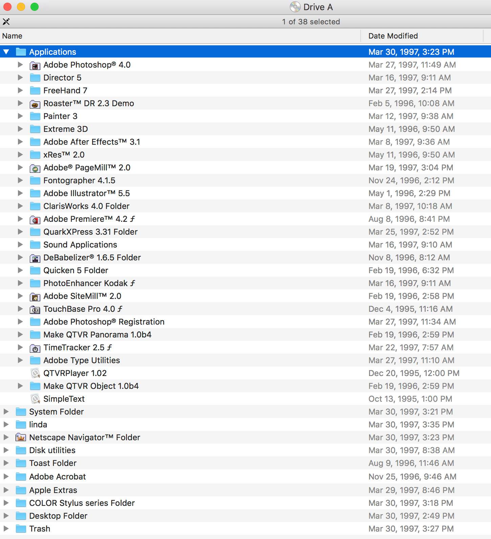Click date Dec 20, 1995, 12:00 PM
The width and height of the screenshot is (491, 539).
(414, 373)
